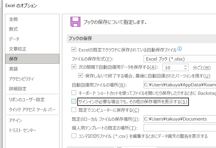Click 既定のローカル ファイルの保存場所 field

click(x=180, y=119)
